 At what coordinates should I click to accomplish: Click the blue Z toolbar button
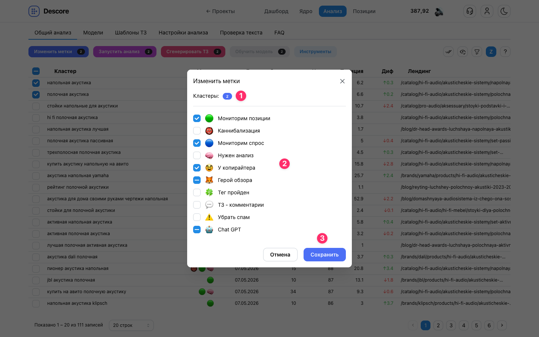(x=491, y=52)
